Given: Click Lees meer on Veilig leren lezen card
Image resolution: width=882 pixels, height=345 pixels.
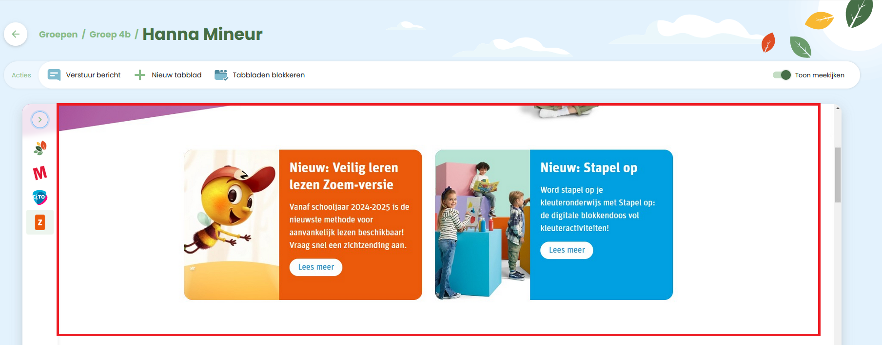Looking at the screenshot, I should pos(316,267).
